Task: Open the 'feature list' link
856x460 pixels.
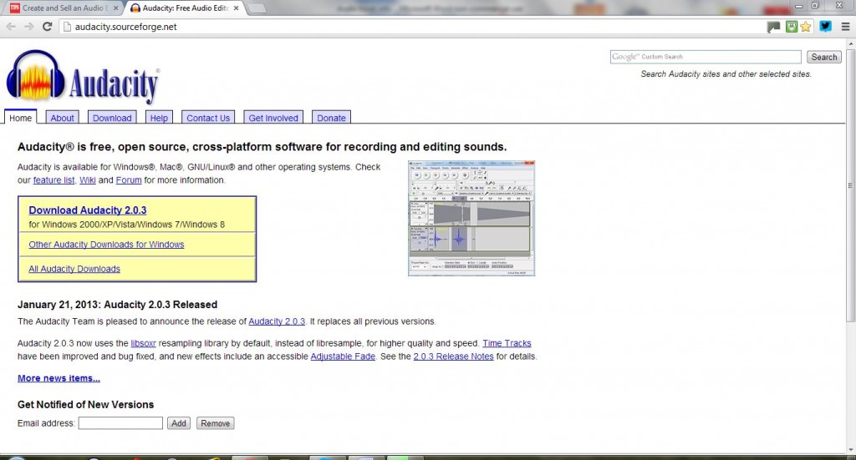Action: coord(53,179)
